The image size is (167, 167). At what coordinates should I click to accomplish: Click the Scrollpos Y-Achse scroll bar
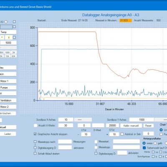tap(161, 119)
